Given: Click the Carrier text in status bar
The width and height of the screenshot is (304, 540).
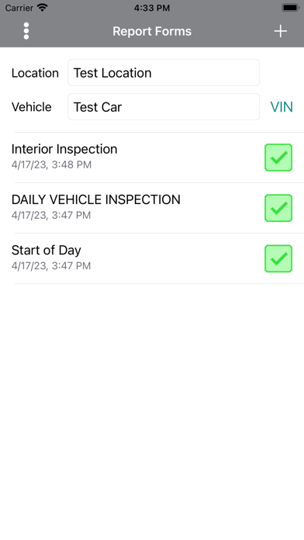Looking at the screenshot, I should (x=19, y=8).
